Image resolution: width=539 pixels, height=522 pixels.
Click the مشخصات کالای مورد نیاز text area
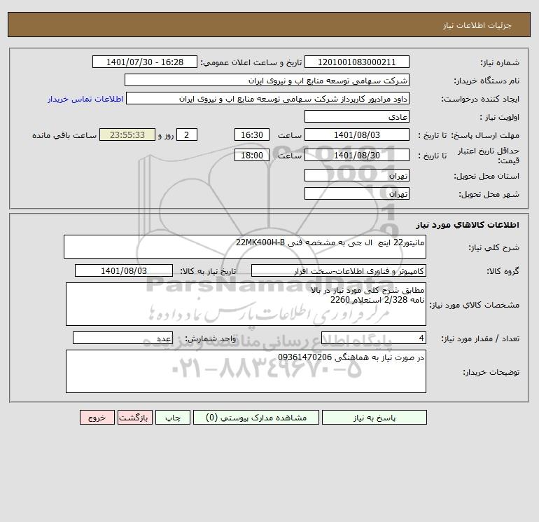pyautogui.click(x=246, y=304)
